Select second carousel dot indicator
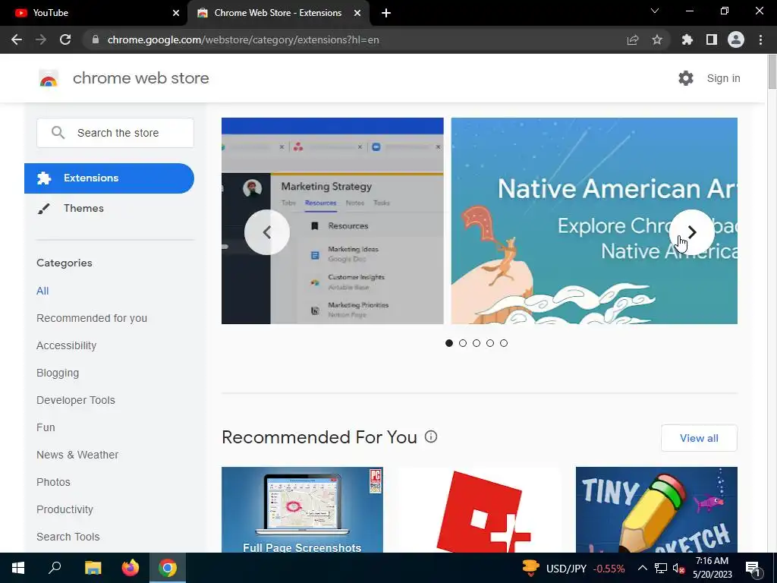 click(x=463, y=343)
